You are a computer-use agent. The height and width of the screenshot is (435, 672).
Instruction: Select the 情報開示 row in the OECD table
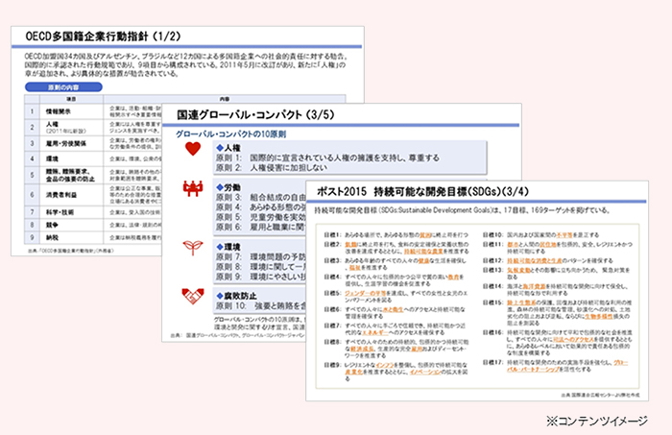93,111
